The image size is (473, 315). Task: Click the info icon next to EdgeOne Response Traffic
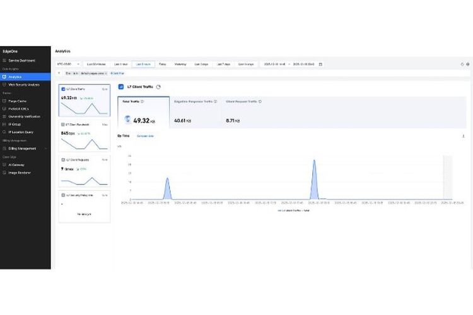pyautogui.click(x=216, y=101)
